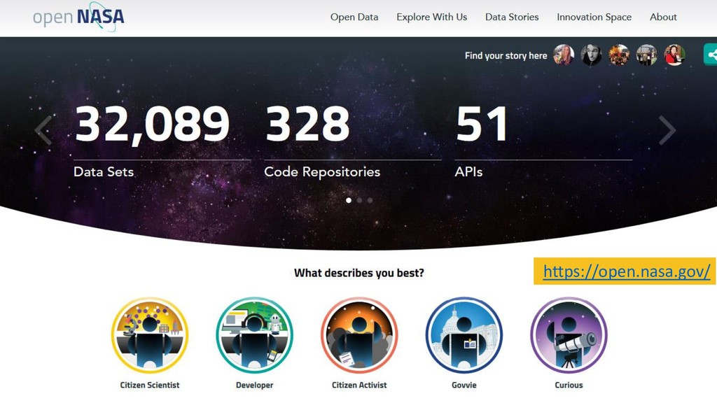Viewport: 717px width, 403px height.
Task: Open the Explore With Us menu
Action: coord(431,17)
